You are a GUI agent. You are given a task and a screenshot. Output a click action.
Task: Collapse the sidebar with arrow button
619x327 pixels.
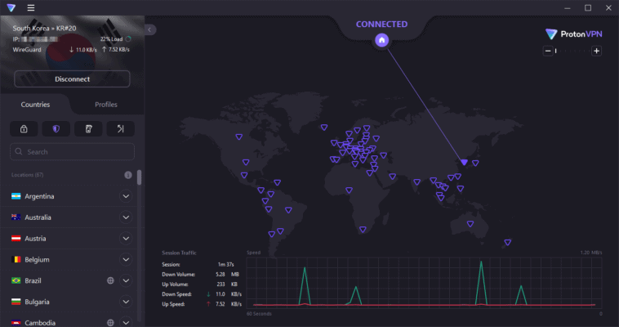click(x=151, y=29)
